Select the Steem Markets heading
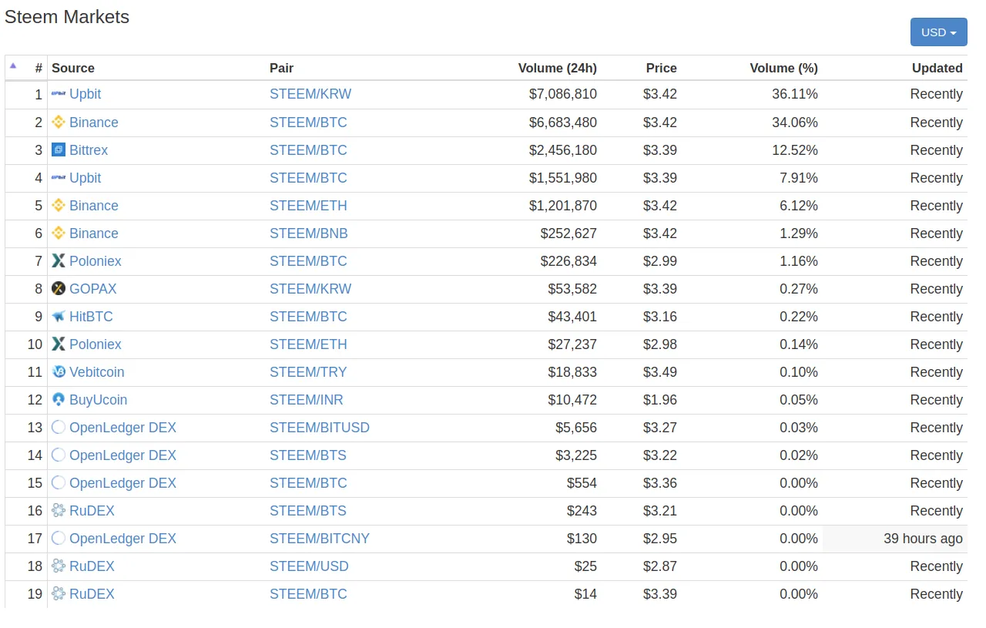986x628 pixels. (x=67, y=17)
